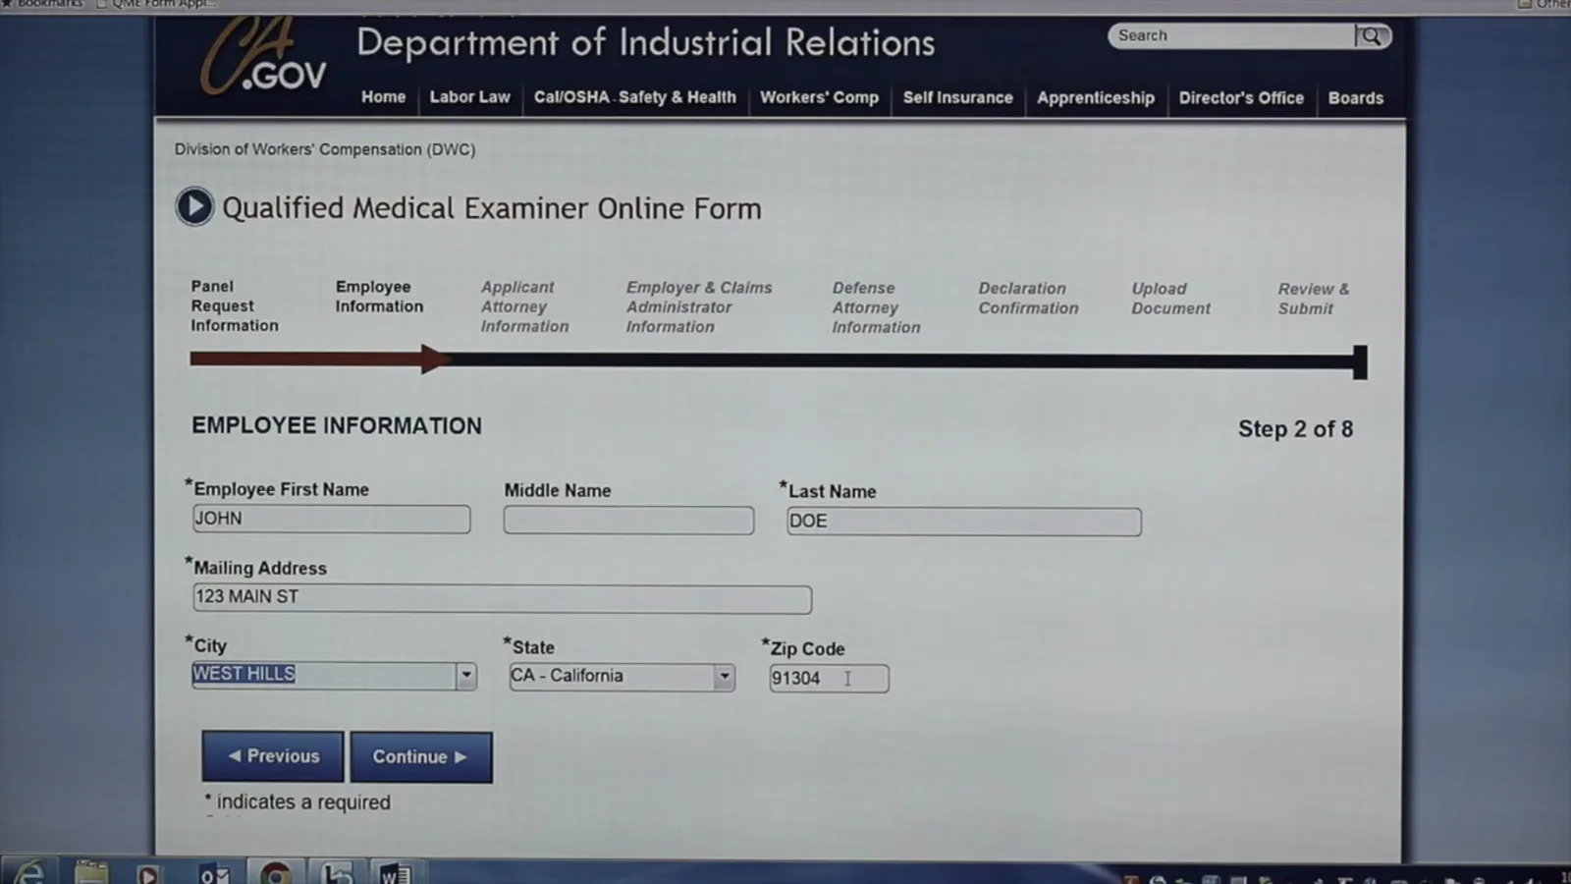Click Employer & Claims Administrator Information step

click(x=699, y=306)
